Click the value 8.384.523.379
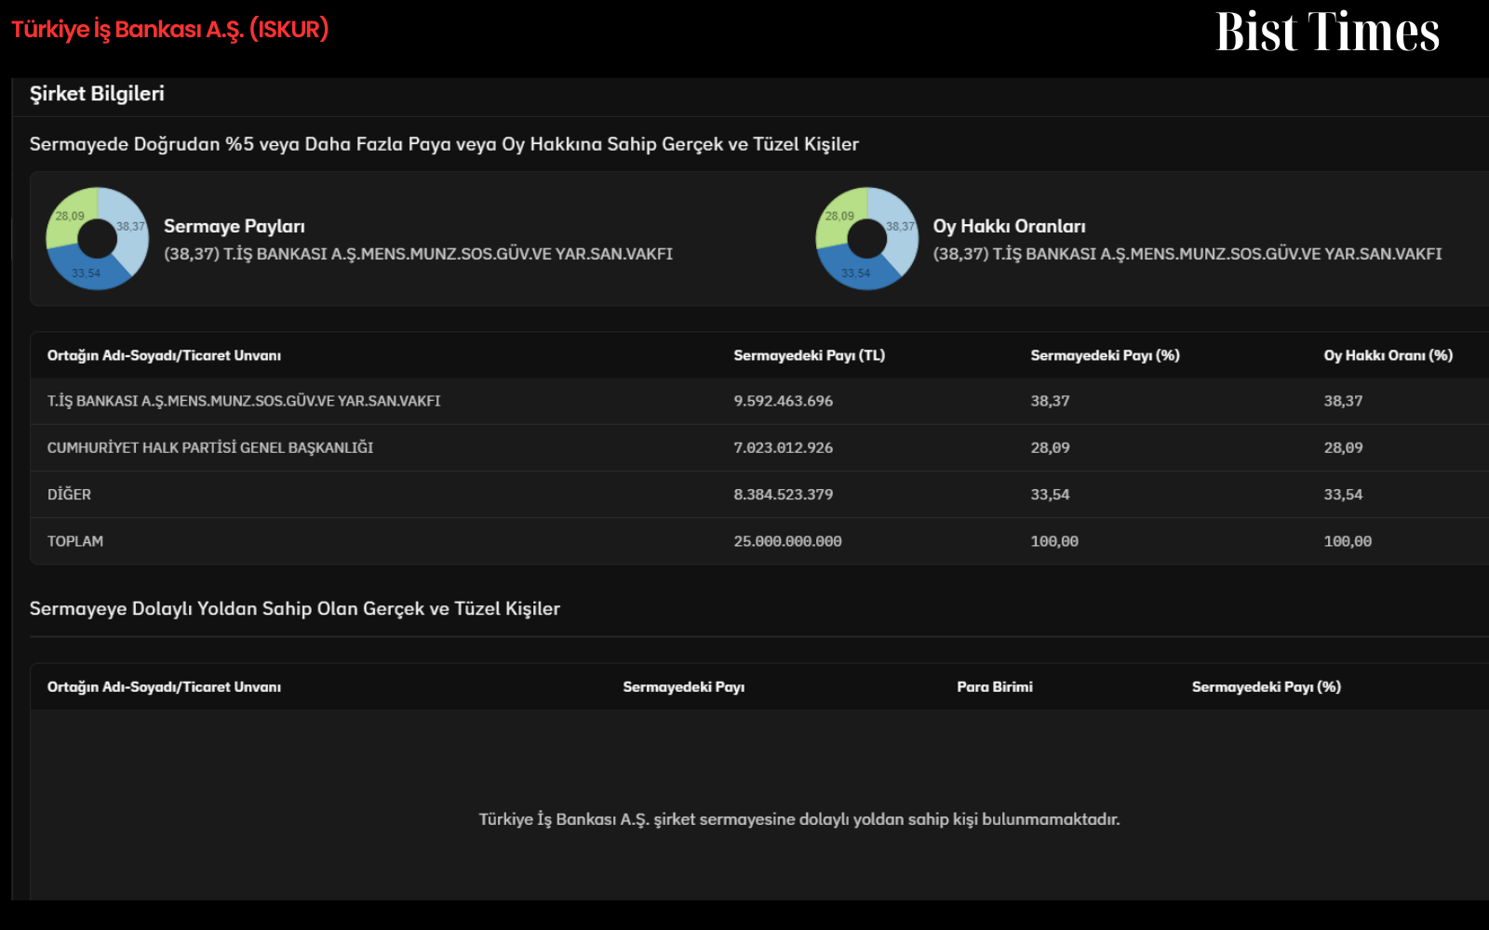Screen dimensions: 1489x930 [x=784, y=494]
